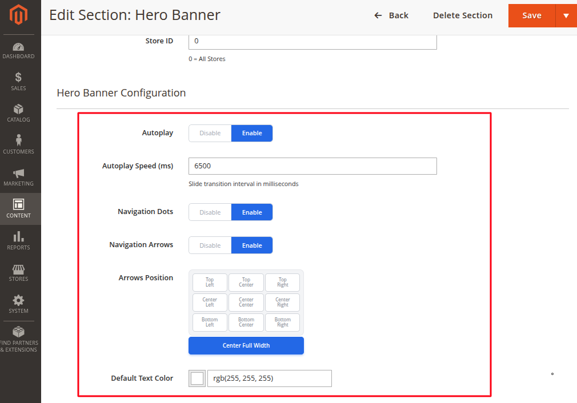Open the Stores sidebar menu
This screenshot has height=403, width=577.
pyautogui.click(x=18, y=272)
